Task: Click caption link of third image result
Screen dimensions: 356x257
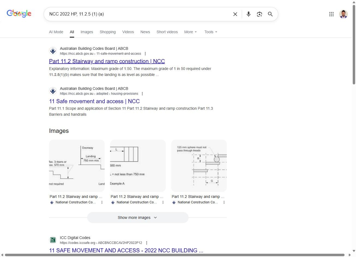Action: pyautogui.click(x=198, y=197)
